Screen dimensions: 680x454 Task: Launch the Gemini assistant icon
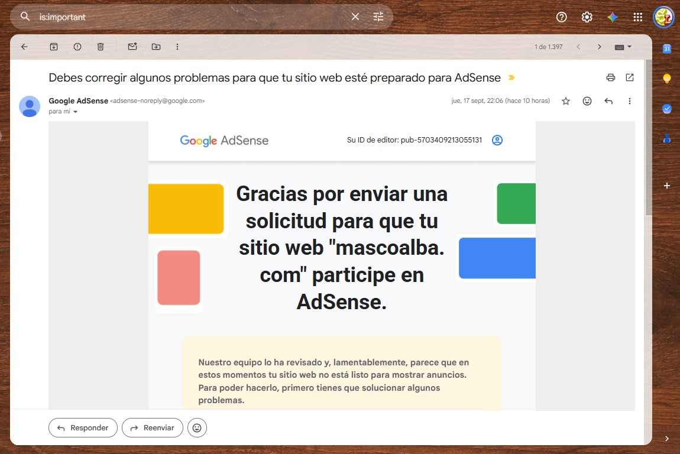[x=613, y=17]
